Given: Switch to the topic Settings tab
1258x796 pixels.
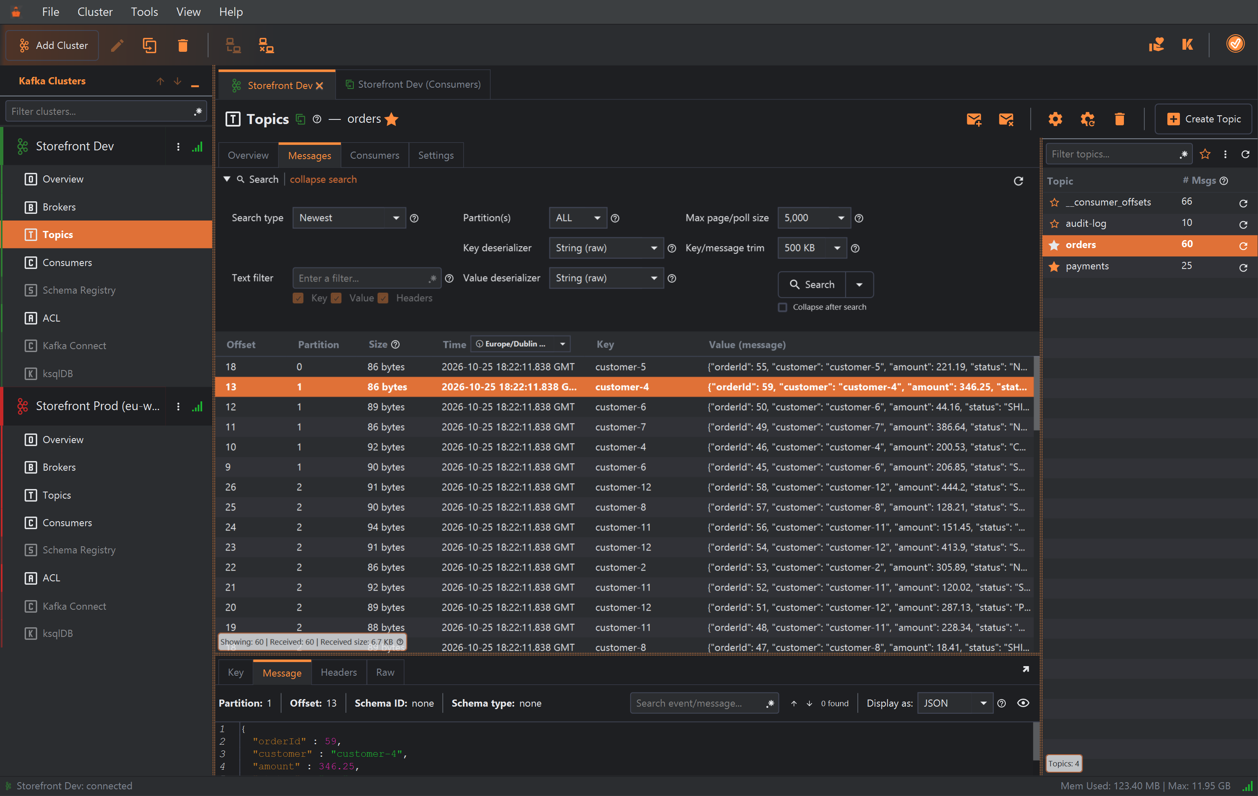Looking at the screenshot, I should [436, 155].
